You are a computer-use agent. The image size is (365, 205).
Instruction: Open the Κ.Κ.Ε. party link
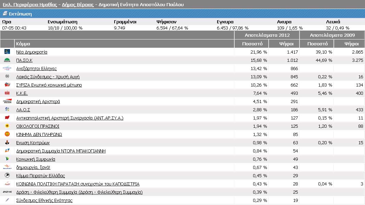coord(22,93)
